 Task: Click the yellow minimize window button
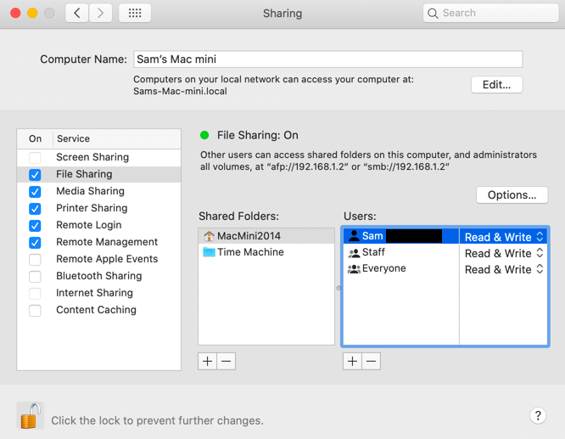coord(32,14)
